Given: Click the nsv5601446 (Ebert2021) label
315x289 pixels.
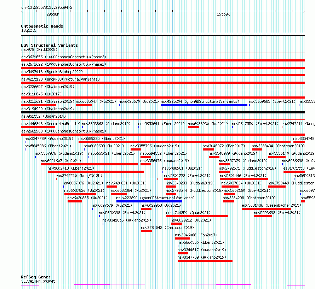Looking at the screenshot, I should (243, 176).
